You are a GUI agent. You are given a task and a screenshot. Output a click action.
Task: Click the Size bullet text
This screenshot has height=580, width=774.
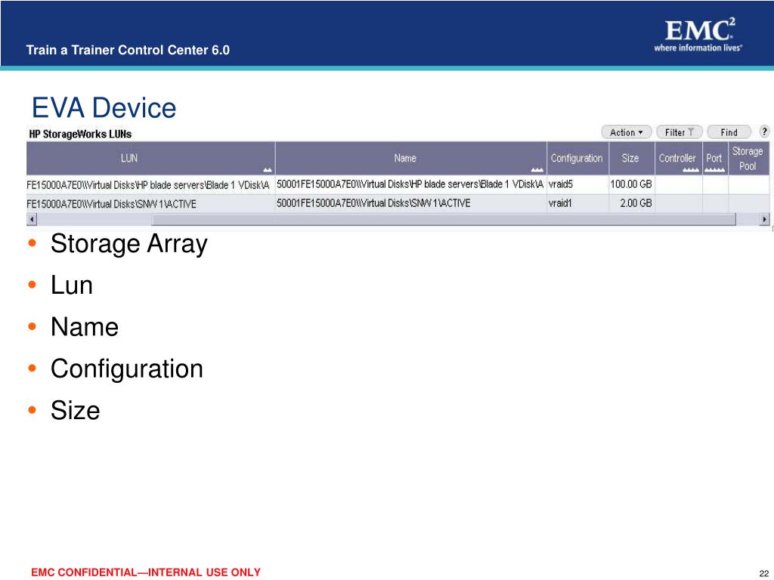point(75,410)
